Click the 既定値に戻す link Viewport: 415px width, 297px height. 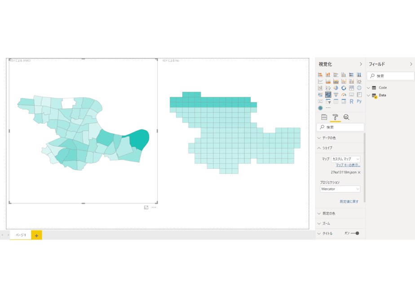[x=349, y=202]
